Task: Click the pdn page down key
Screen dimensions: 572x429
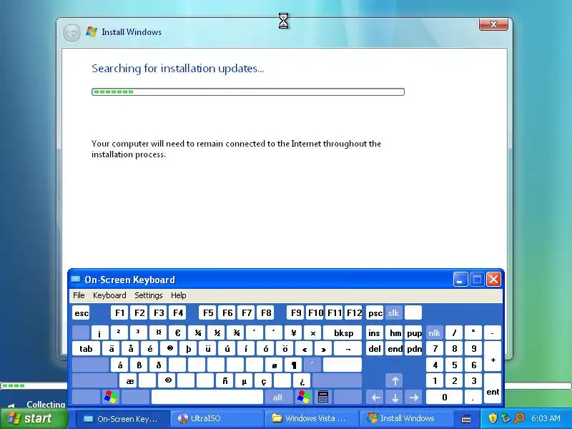Action: pos(414,349)
